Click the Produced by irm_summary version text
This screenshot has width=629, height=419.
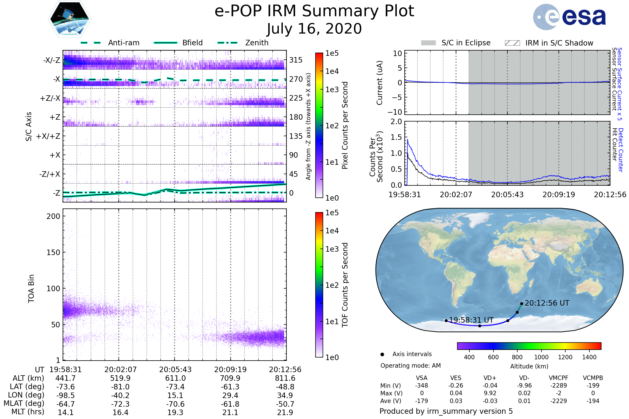pyautogui.click(x=446, y=411)
